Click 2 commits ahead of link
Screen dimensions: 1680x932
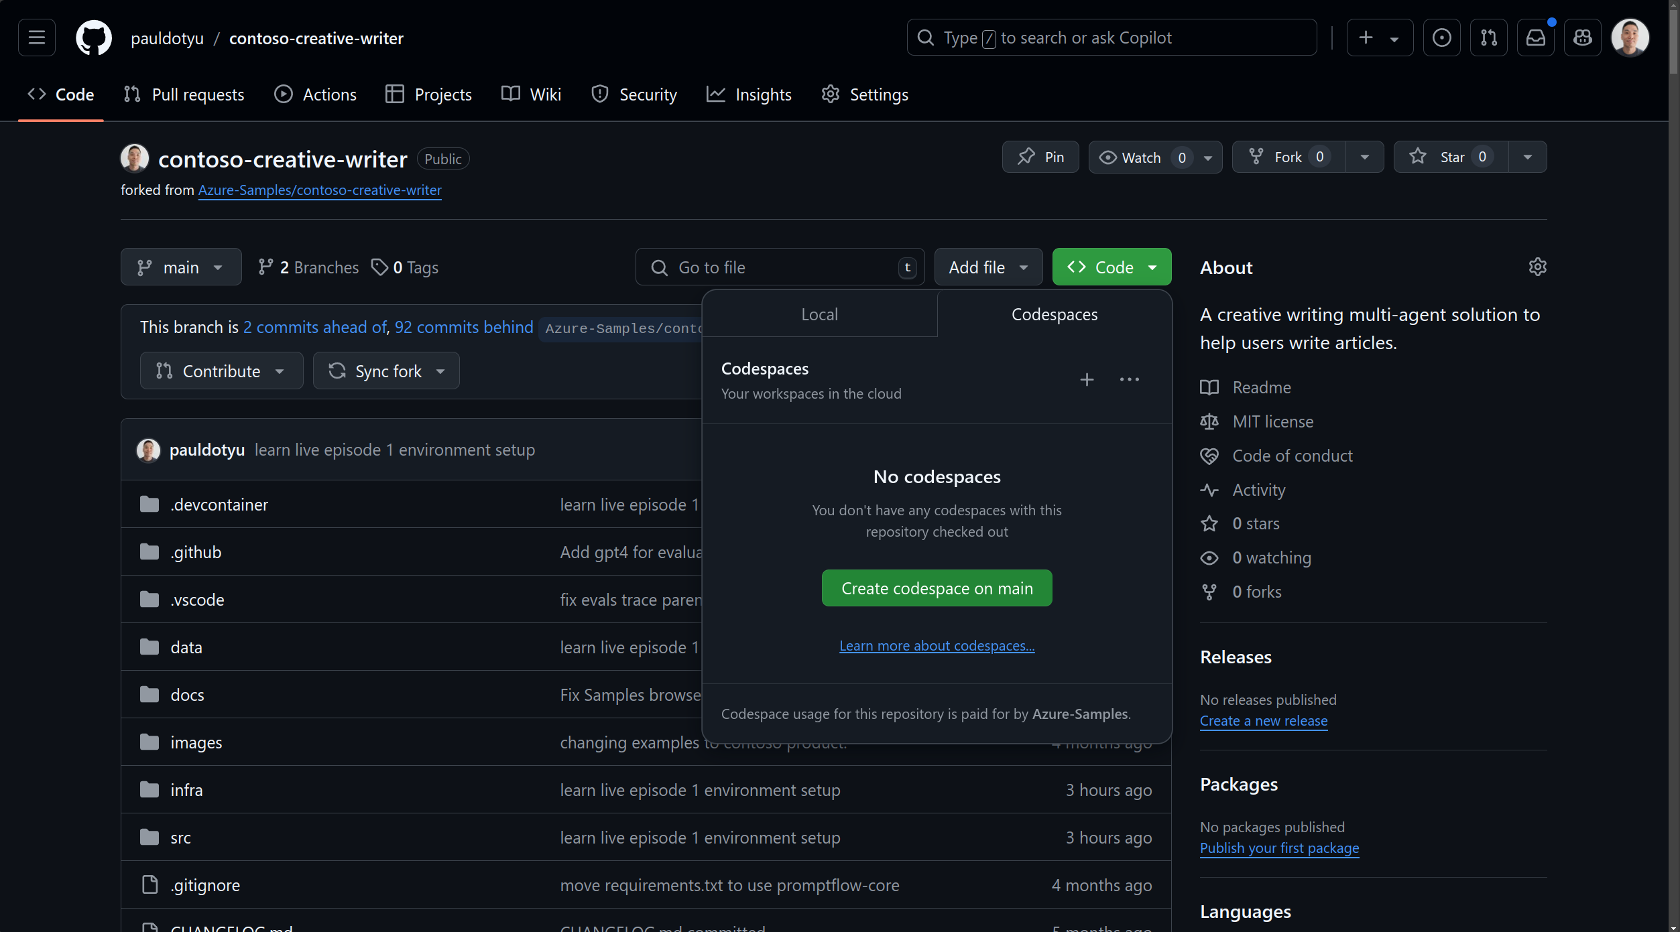click(315, 327)
